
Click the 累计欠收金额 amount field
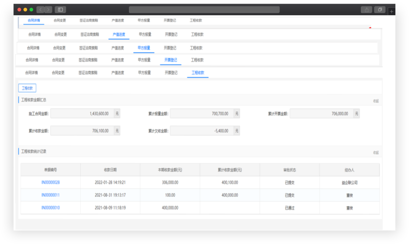[x=202, y=131]
